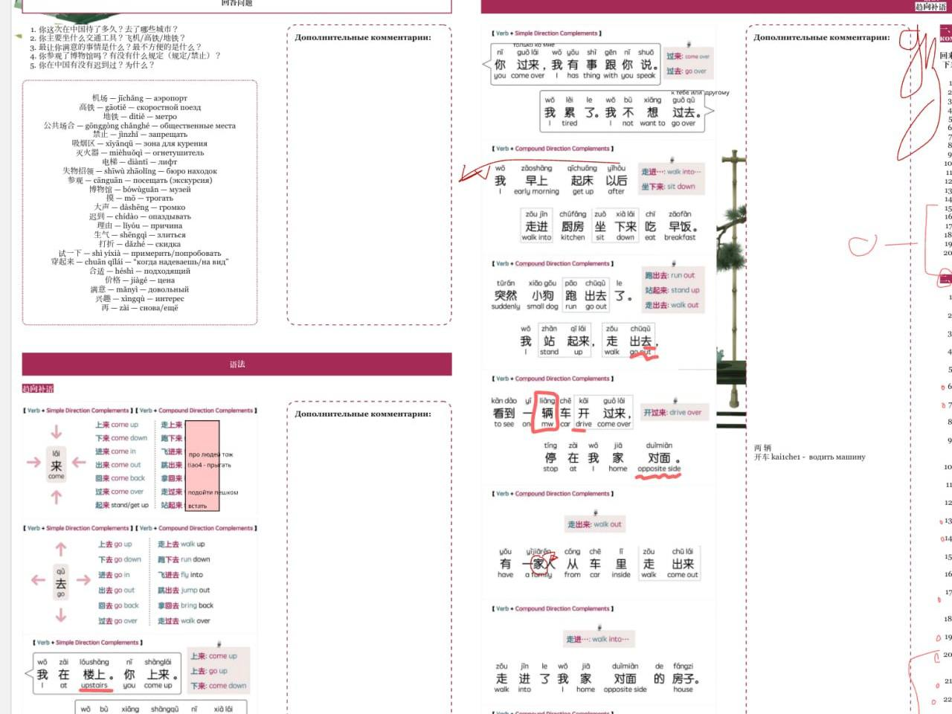Click the grammar entry 起来 stand/get up

point(121,505)
